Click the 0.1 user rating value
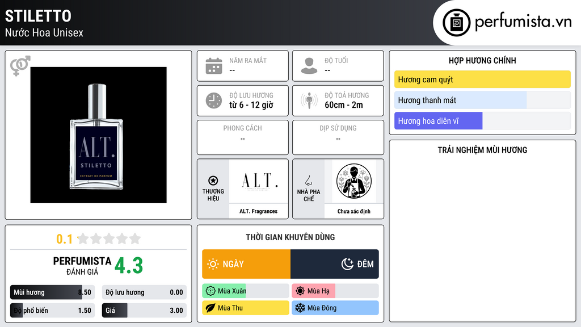Viewport: 581px width, 327px height. click(x=65, y=239)
